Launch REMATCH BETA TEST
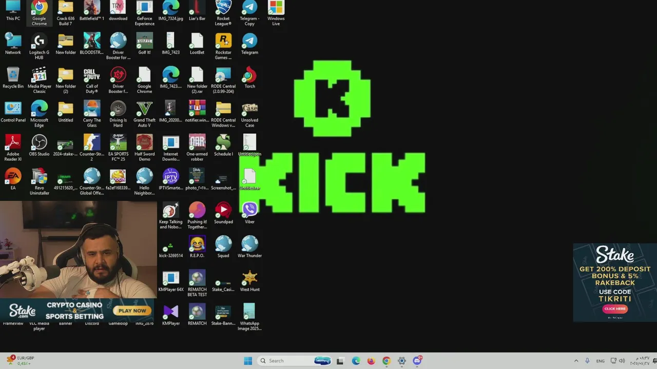Viewport: 657px width, 369px height. [x=197, y=283]
